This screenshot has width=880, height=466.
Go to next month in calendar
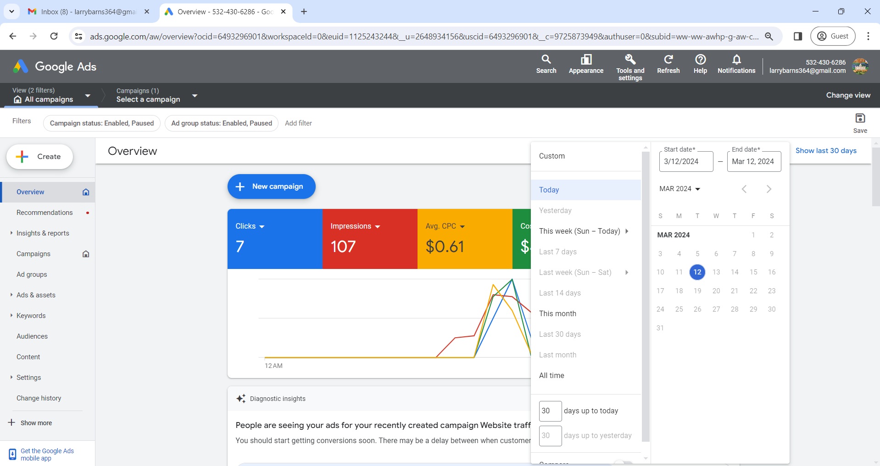(x=769, y=189)
